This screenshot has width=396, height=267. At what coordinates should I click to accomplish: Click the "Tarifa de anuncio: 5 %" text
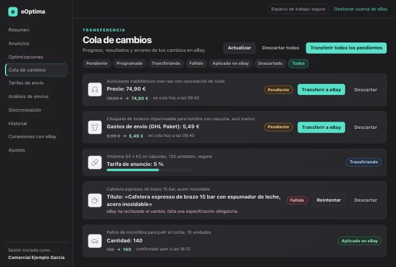[135, 164]
